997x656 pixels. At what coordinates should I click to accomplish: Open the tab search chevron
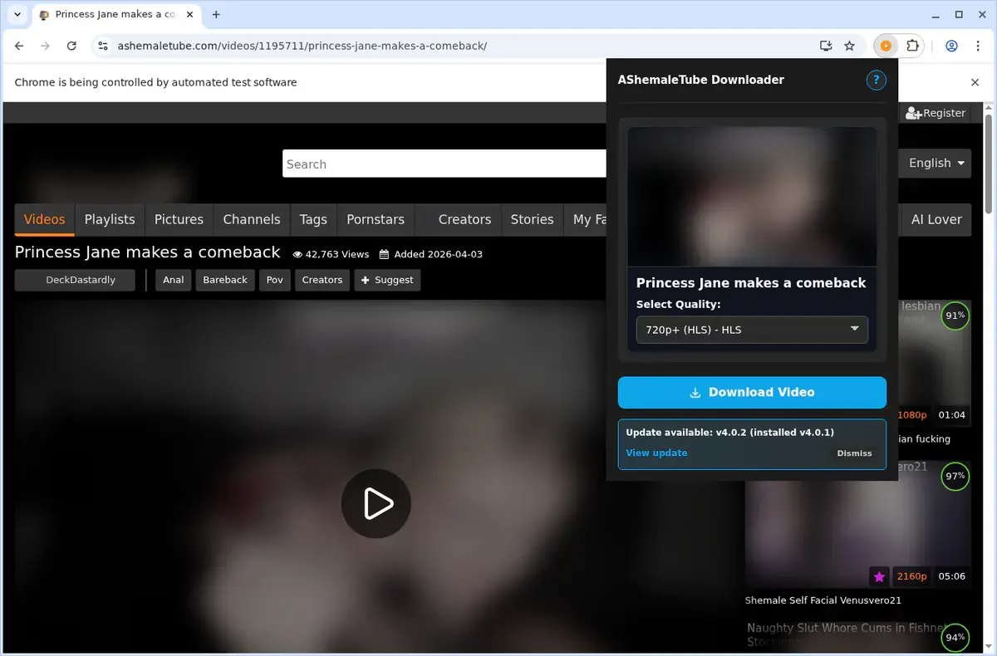point(17,14)
